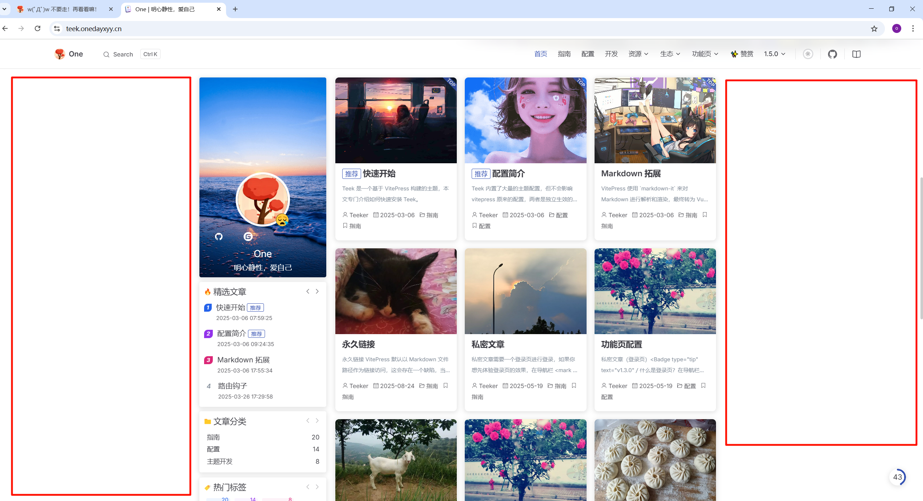
Task: Open the sleeping cat article thumbnail
Action: tap(396, 291)
